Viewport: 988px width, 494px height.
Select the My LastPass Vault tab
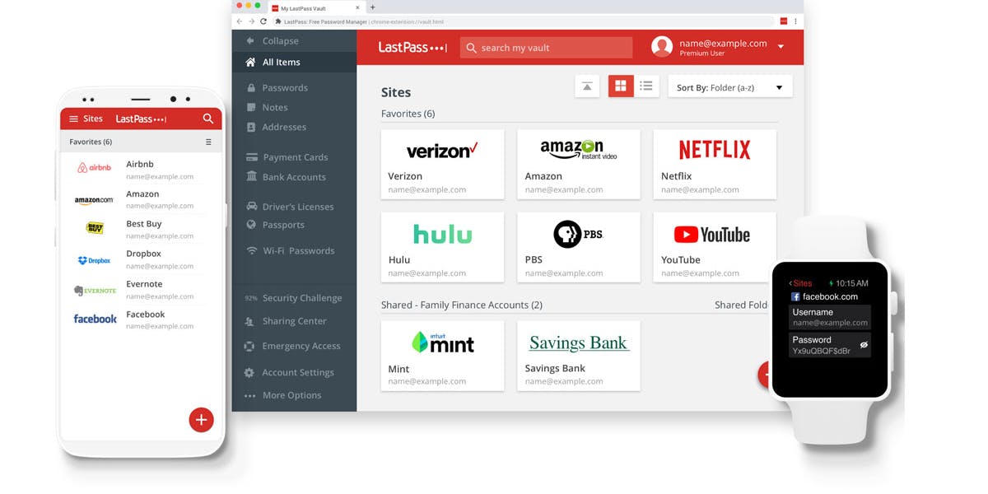(316, 8)
